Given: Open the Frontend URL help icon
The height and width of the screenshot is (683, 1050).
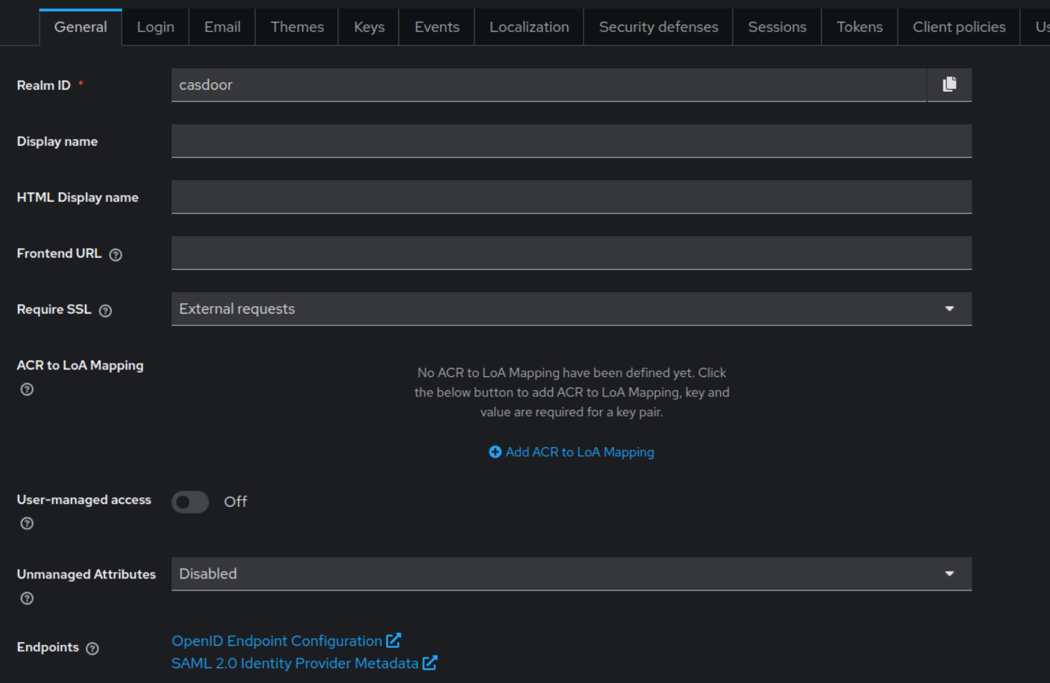Looking at the screenshot, I should [116, 255].
